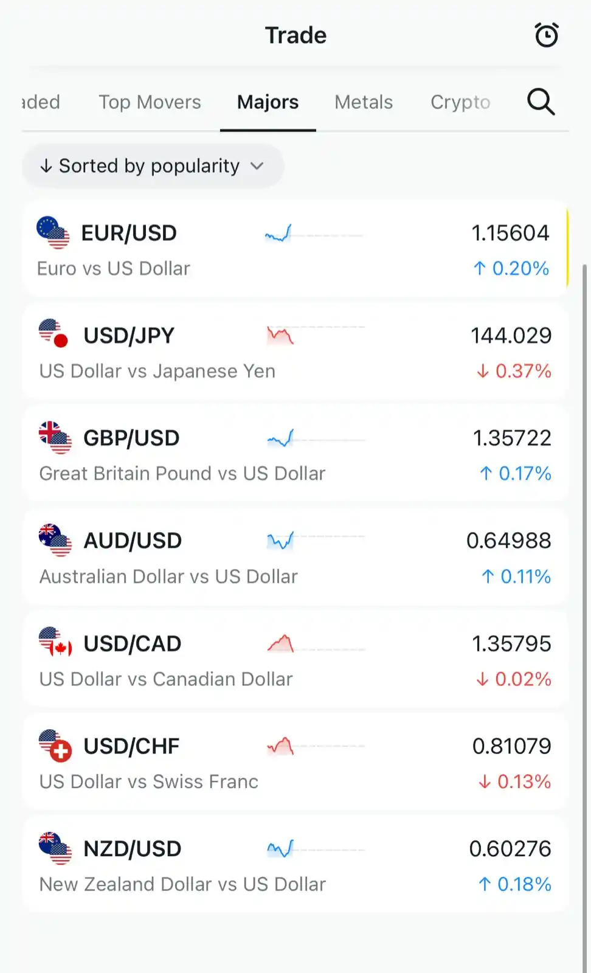Tap the USD/JPY flag pair icon
The width and height of the screenshot is (591, 973).
coord(54,334)
